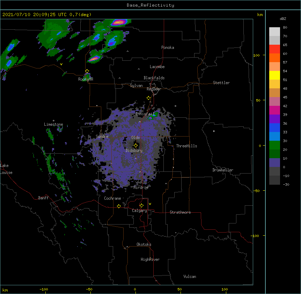Click the intense orange-core storm cell at top
The height and width of the screenshot is (294, 301).
pos(119,23)
